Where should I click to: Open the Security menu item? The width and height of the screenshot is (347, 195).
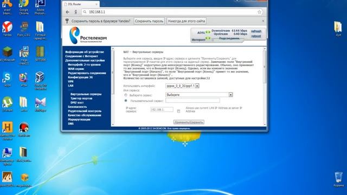pyautogui.click(x=77, y=107)
